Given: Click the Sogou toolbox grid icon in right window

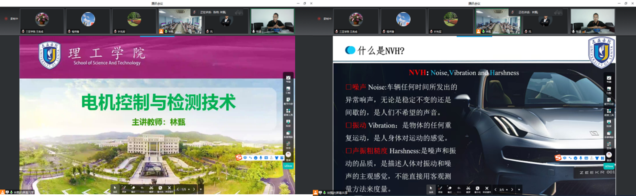Looking at the screenshot, I should [x=602, y=158].
